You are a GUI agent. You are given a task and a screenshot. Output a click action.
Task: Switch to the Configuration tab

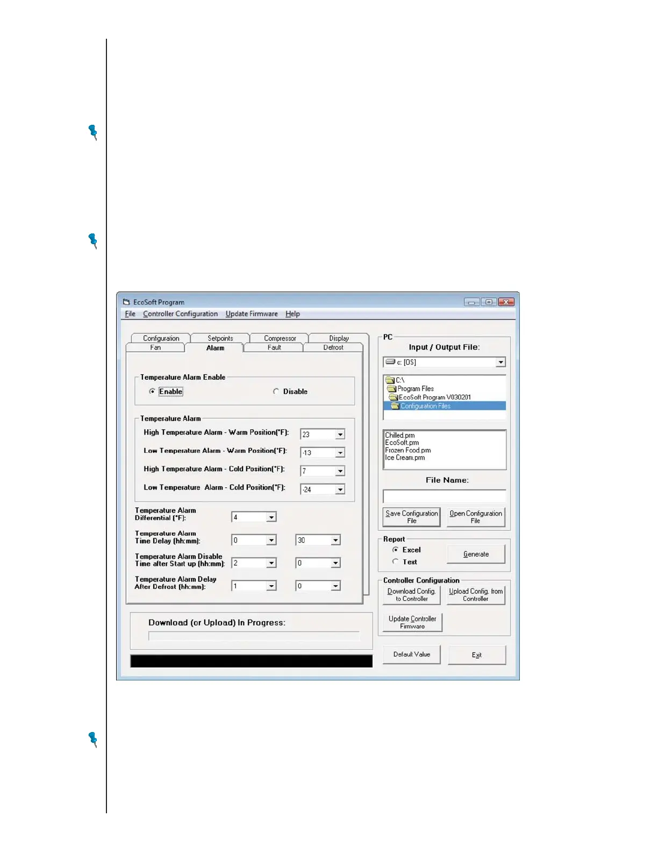161,338
